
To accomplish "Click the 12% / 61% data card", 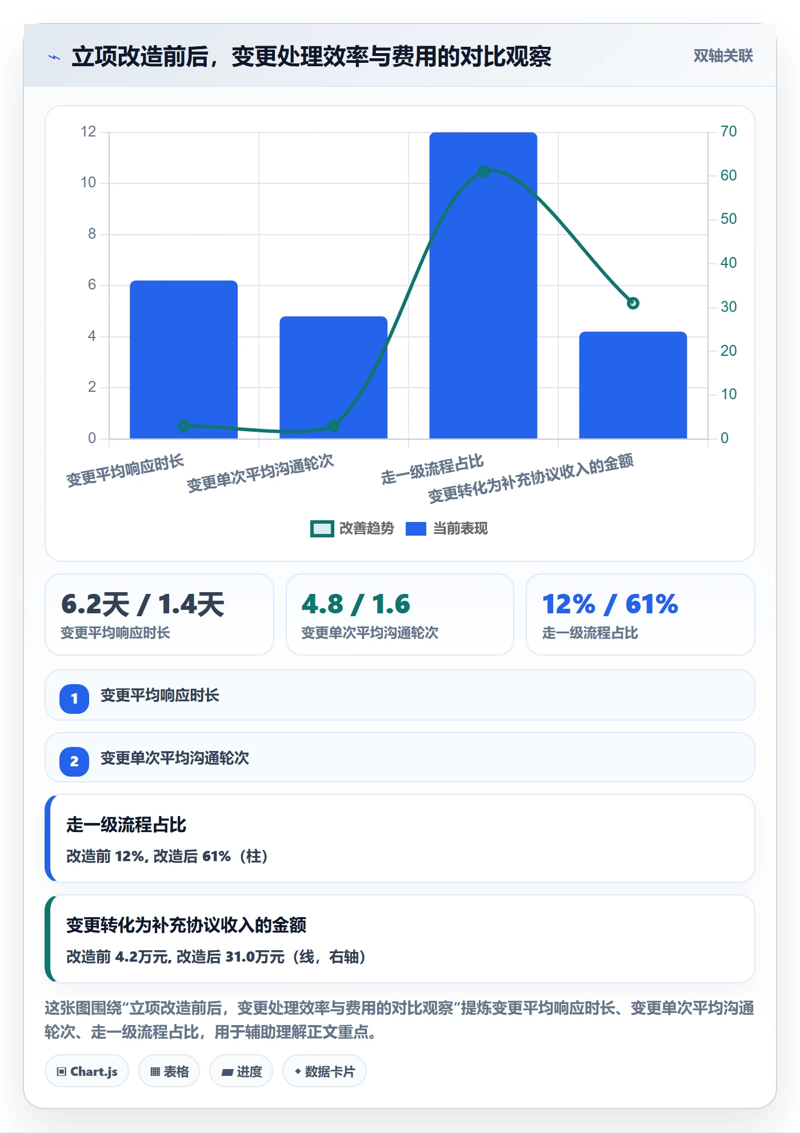I will pos(641,614).
